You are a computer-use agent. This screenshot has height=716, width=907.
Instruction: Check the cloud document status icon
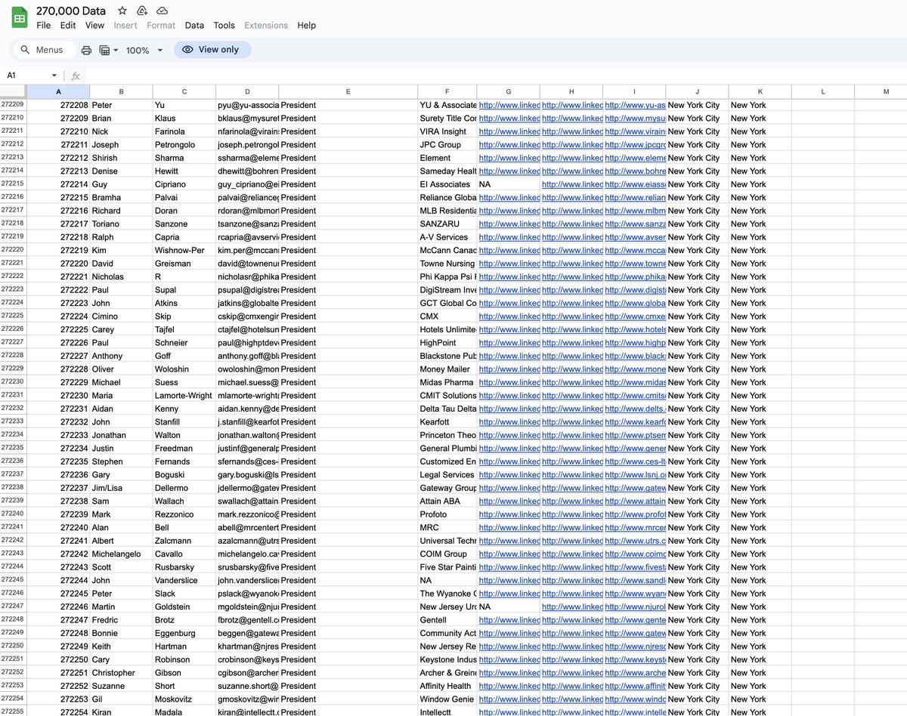162,11
